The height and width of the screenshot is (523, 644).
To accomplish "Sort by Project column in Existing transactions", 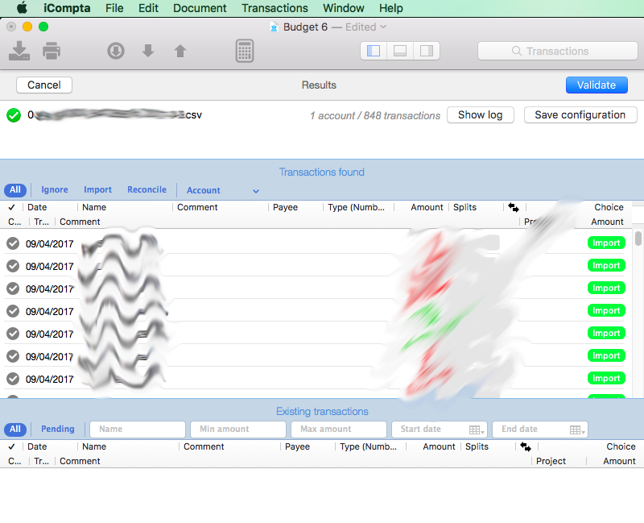I will click(x=551, y=461).
